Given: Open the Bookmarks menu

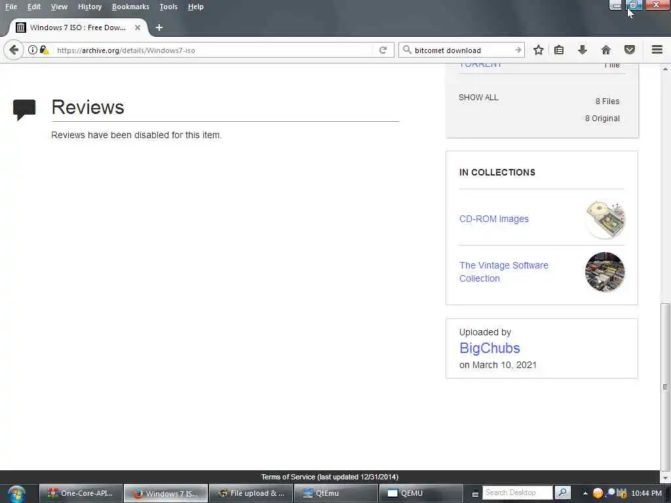Looking at the screenshot, I should pos(130,7).
